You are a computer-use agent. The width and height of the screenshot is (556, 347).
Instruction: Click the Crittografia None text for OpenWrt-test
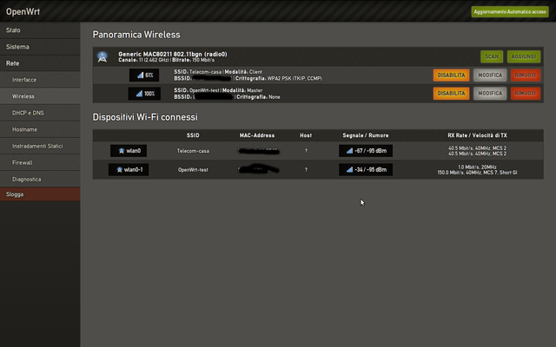pyautogui.click(x=258, y=97)
